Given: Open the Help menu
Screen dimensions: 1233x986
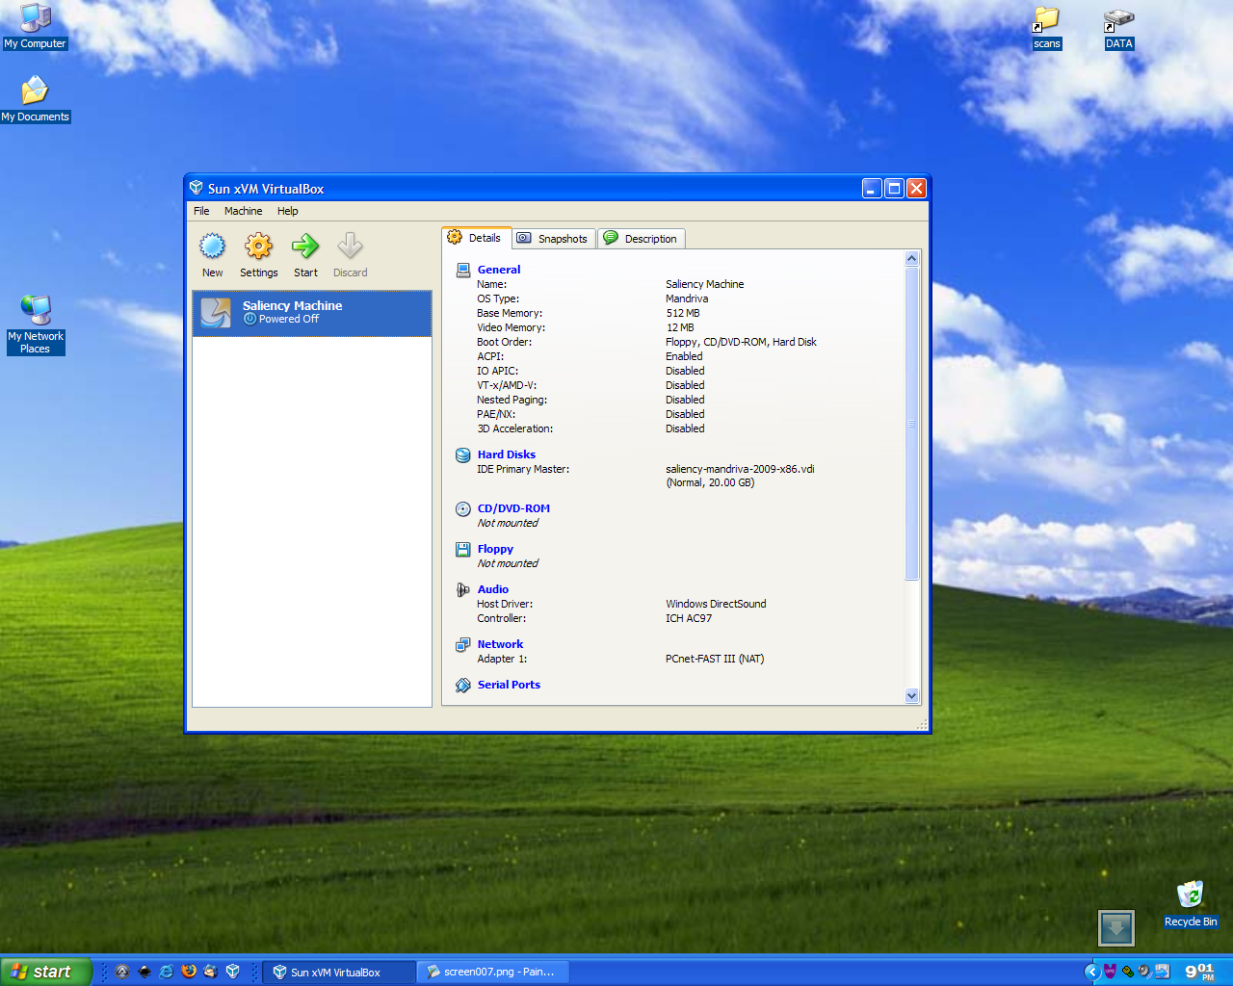Looking at the screenshot, I should tap(288, 211).
